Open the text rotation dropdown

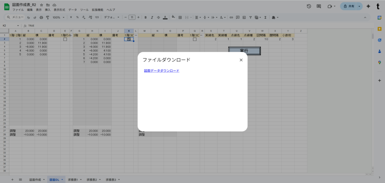[223, 17]
